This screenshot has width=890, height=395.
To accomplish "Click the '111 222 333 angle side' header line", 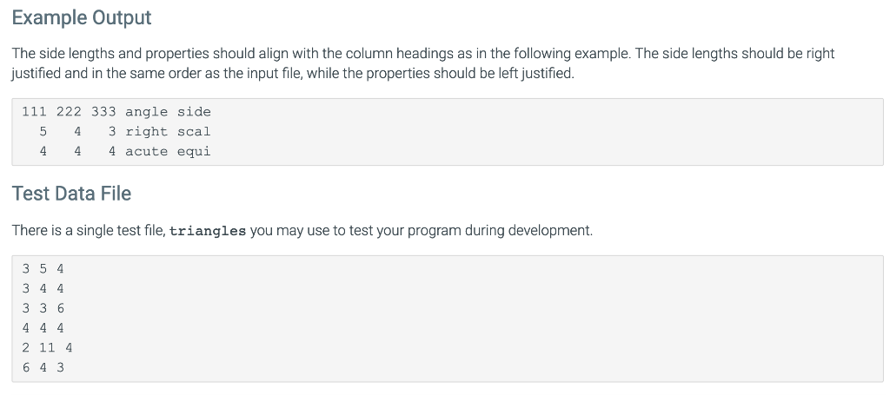I will tap(116, 112).
